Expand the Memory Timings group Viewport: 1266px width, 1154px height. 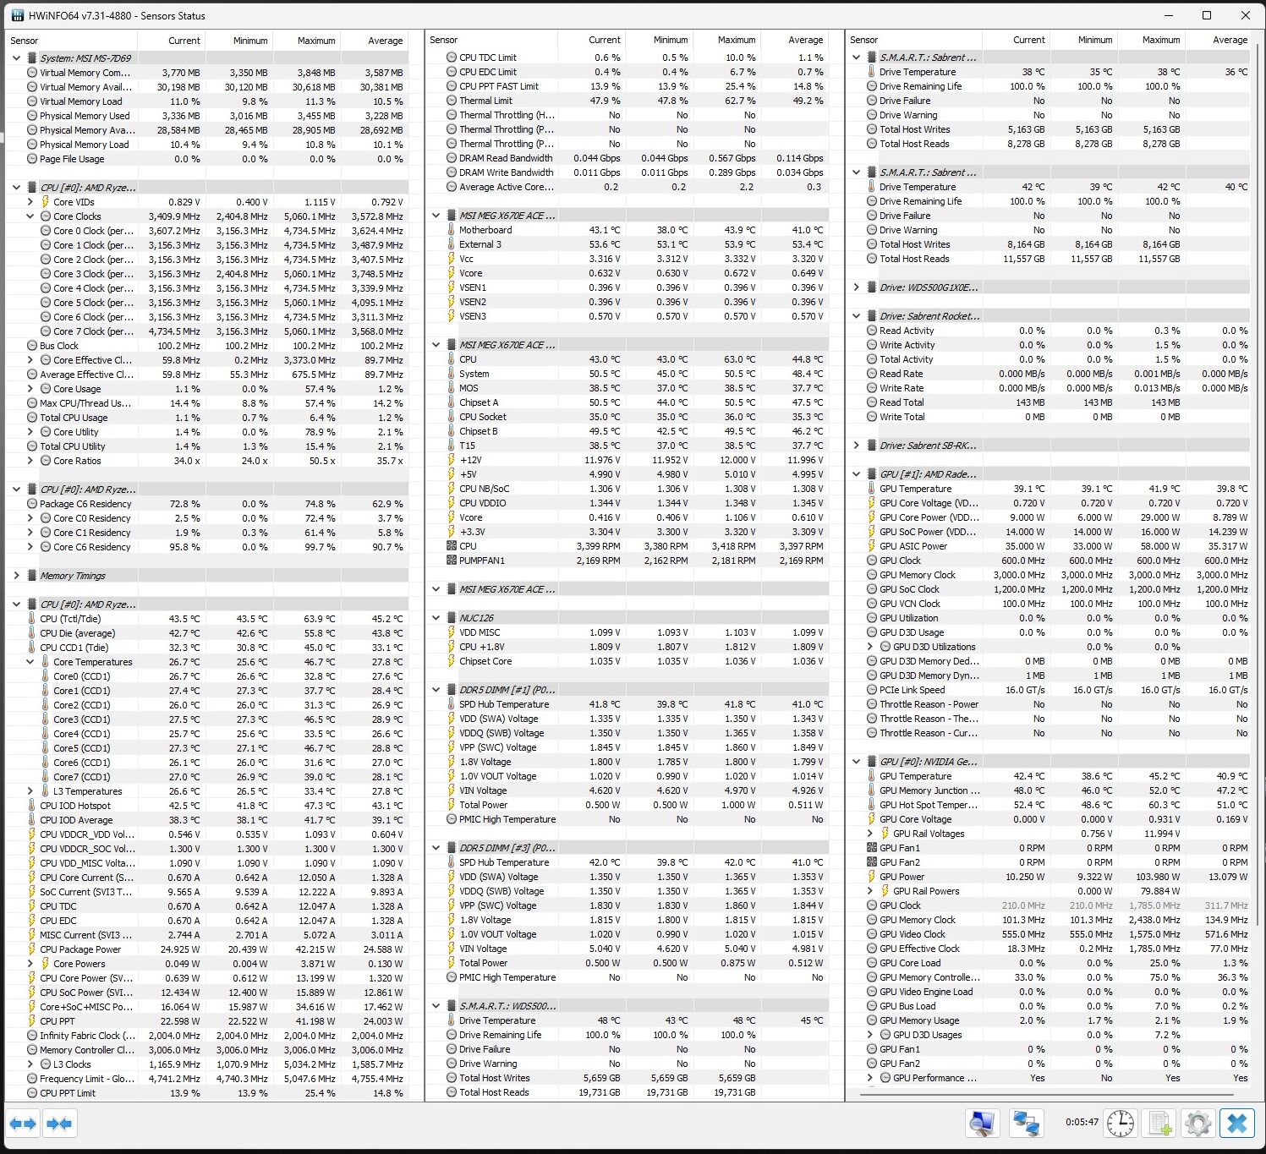click(16, 576)
